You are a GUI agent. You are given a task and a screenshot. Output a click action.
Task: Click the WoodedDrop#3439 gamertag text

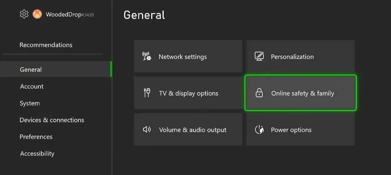tap(70, 14)
